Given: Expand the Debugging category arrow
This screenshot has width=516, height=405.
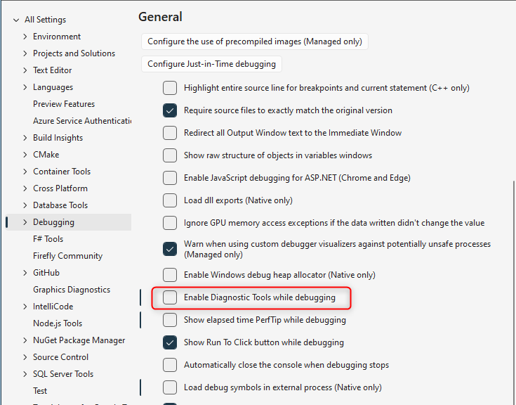Looking at the screenshot, I should point(25,222).
